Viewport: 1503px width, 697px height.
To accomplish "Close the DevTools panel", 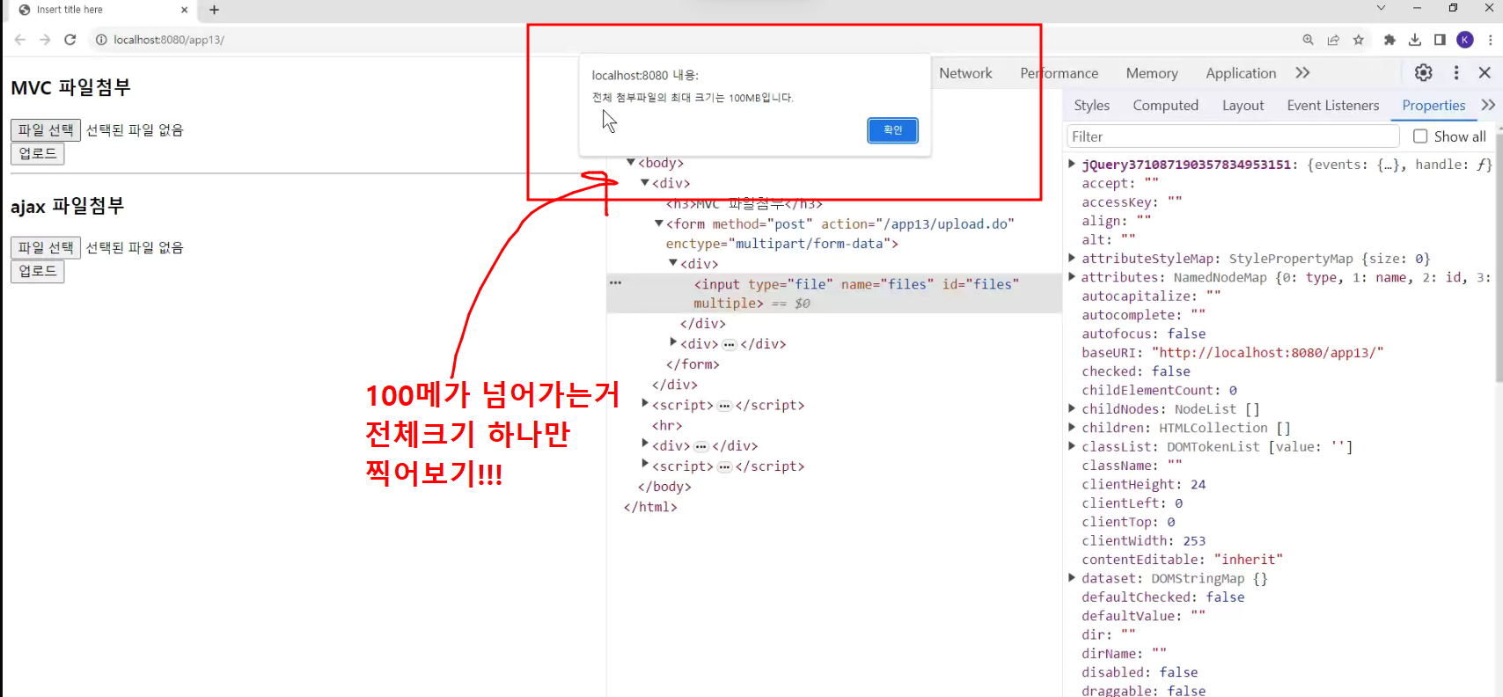I will point(1485,73).
